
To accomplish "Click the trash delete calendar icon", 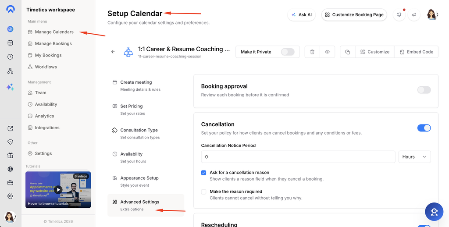I will 312,52.
